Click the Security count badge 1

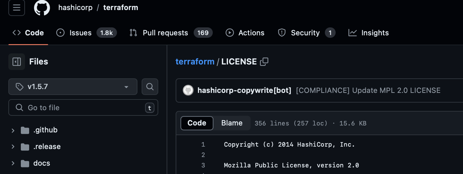click(x=330, y=33)
